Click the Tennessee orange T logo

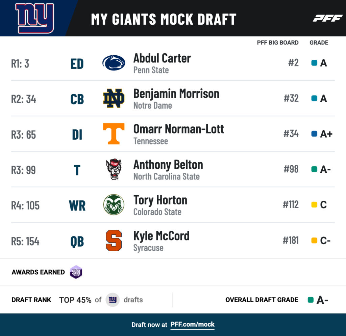tap(114, 134)
